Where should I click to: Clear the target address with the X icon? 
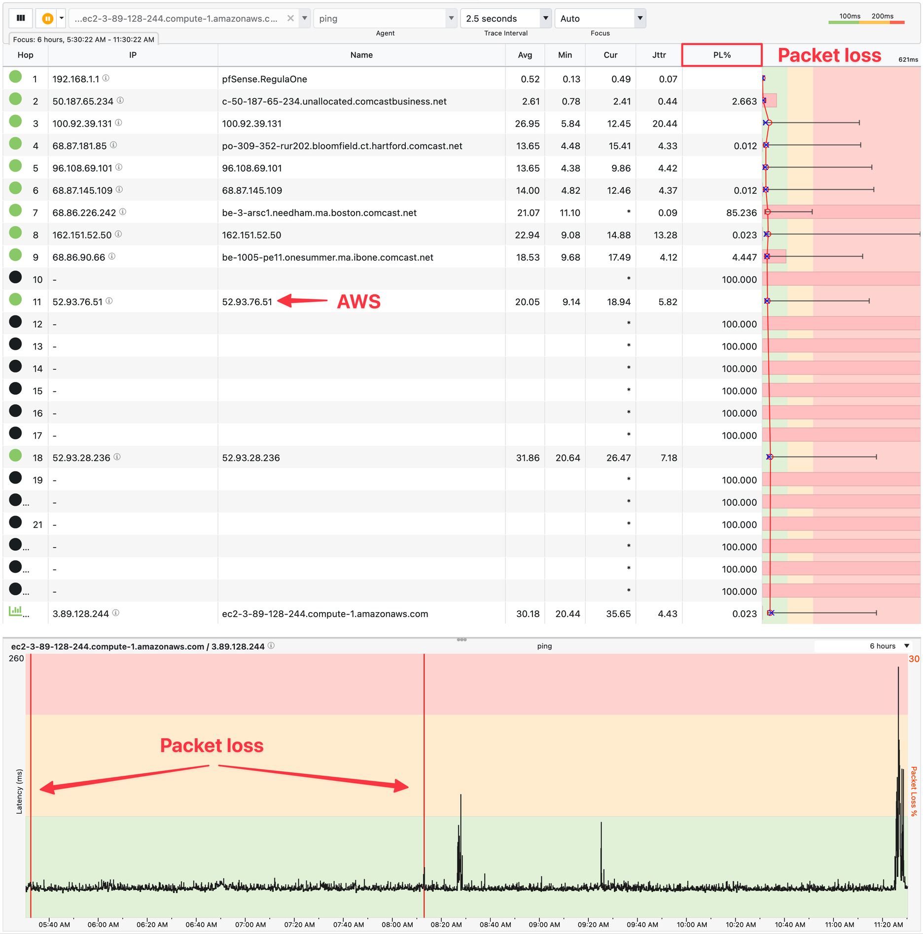pos(290,18)
